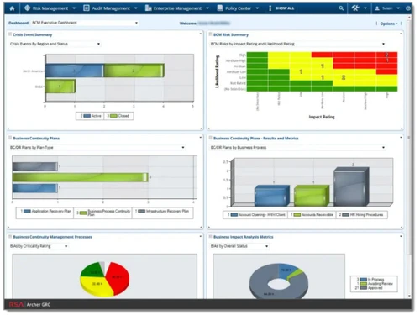Screen dimensions: 420x315
Task: Expand the Audit Management menu arrow
Action: tap(136, 8)
